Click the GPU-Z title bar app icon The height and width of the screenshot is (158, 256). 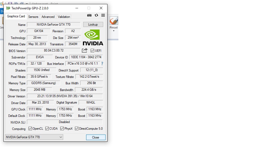[8, 8]
